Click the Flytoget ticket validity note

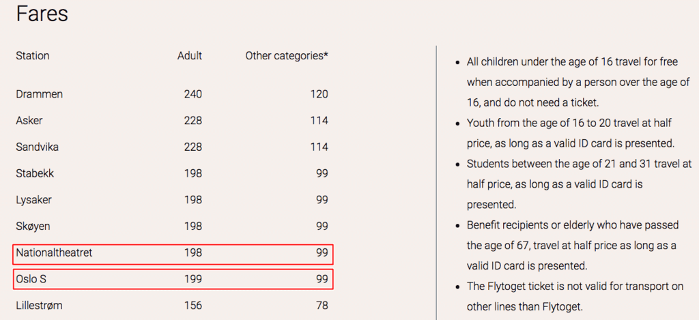pyautogui.click(x=575, y=296)
